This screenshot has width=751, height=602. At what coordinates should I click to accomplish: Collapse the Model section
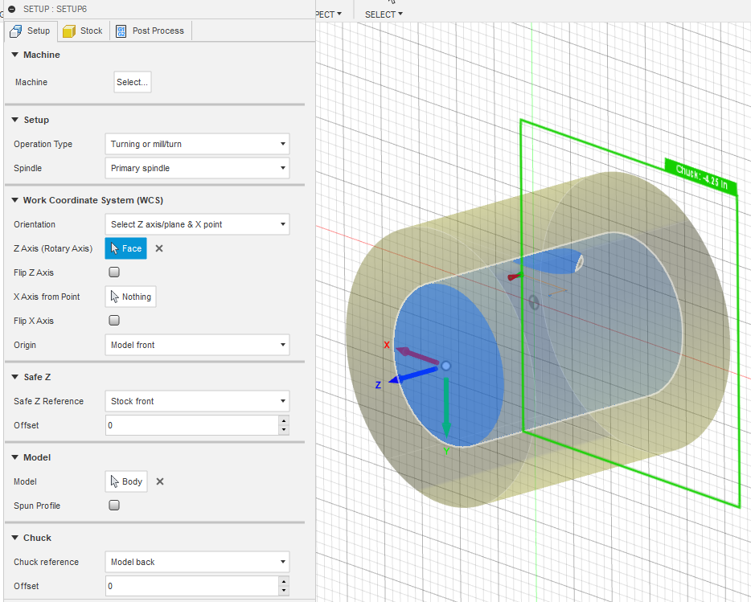[x=14, y=457]
